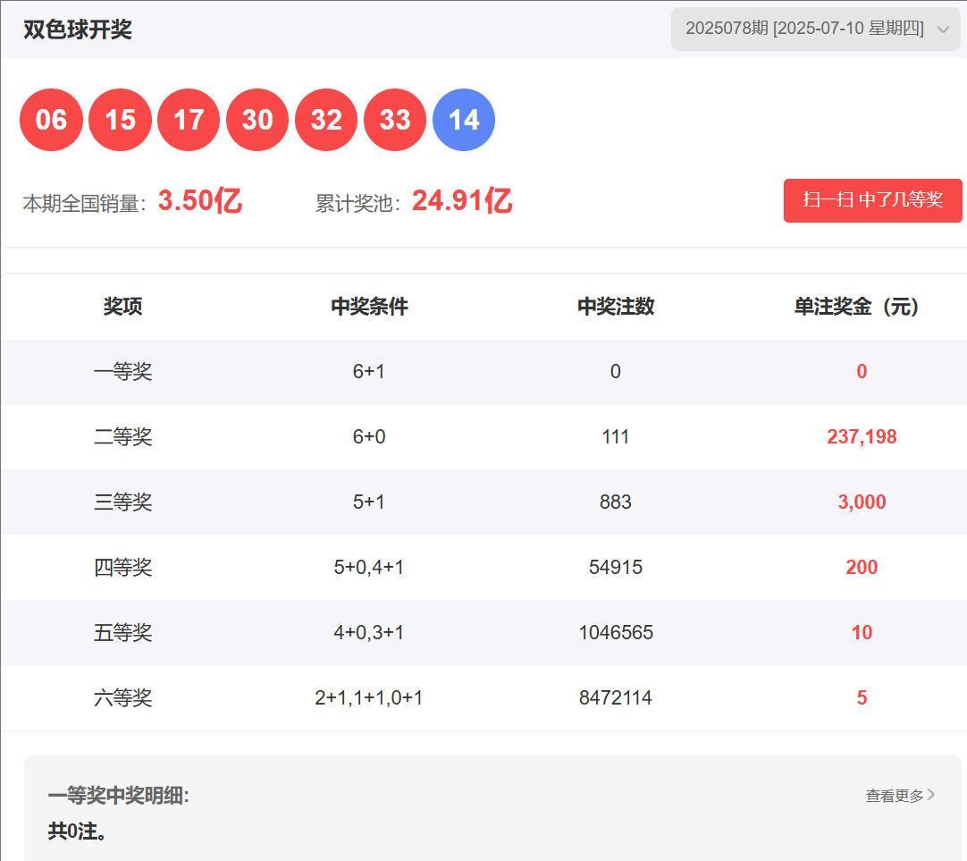
Task: Click red ball number 32
Action: click(326, 120)
